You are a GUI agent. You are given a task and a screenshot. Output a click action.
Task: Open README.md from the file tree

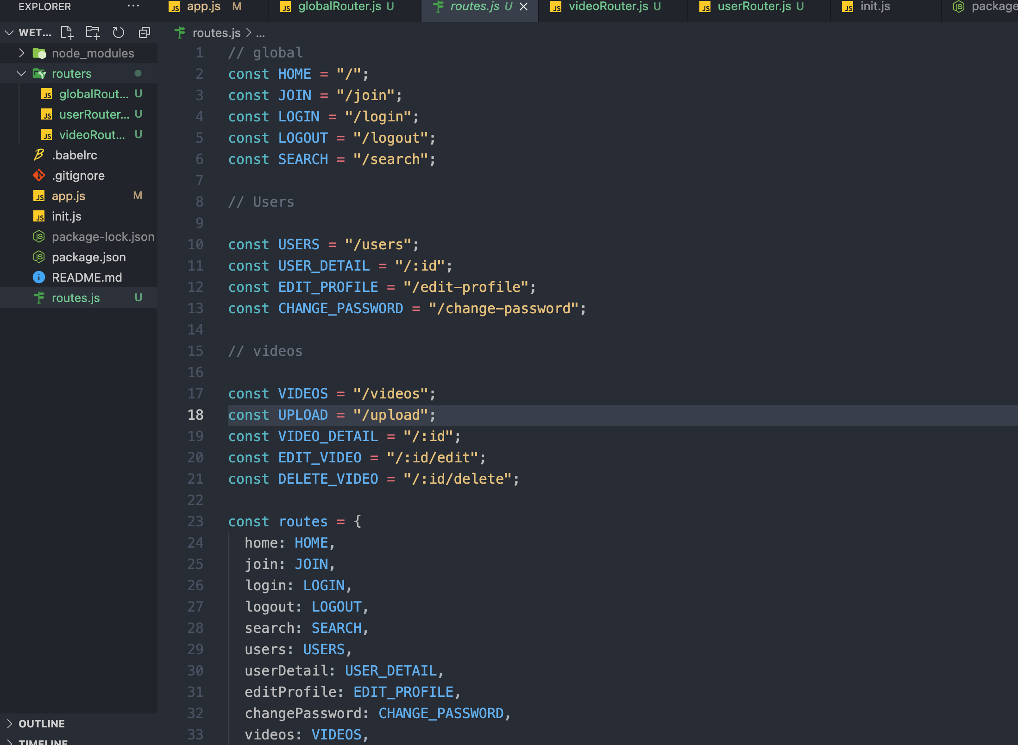tap(87, 278)
